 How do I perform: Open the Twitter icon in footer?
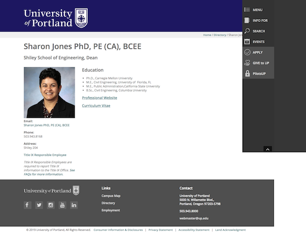click(x=39, y=205)
